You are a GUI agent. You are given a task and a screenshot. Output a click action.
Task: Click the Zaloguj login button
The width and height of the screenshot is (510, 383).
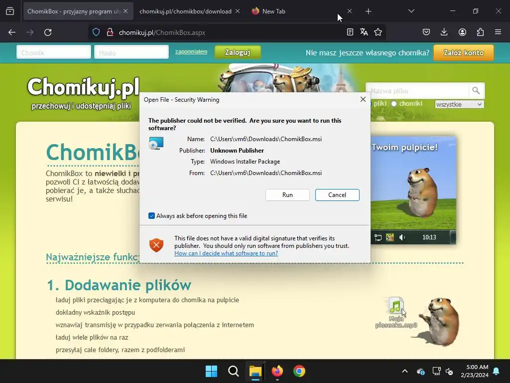point(238,52)
